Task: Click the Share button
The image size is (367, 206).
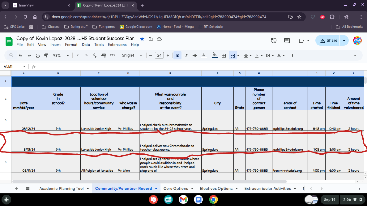Action: pyautogui.click(x=329, y=41)
